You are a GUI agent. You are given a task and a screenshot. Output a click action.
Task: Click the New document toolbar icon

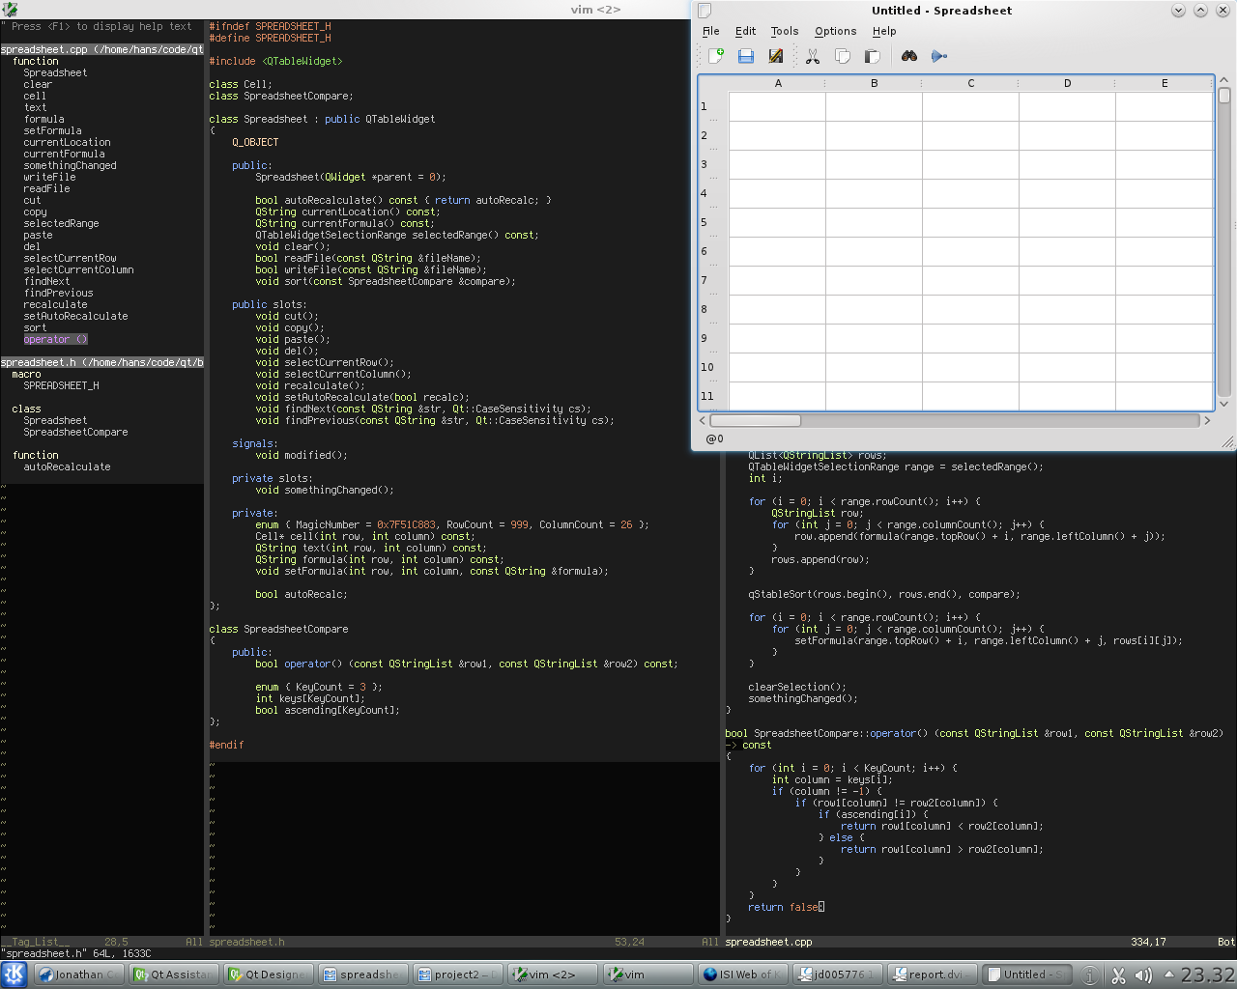coord(716,56)
